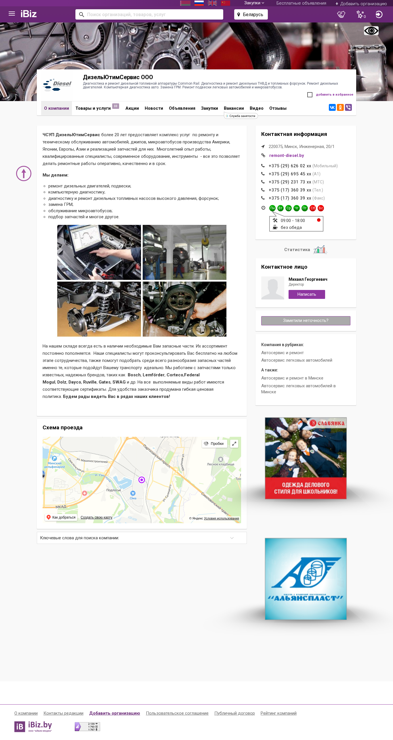Toggle accessibility eye view mode
Screen dimensions: 393x740
coord(371,31)
